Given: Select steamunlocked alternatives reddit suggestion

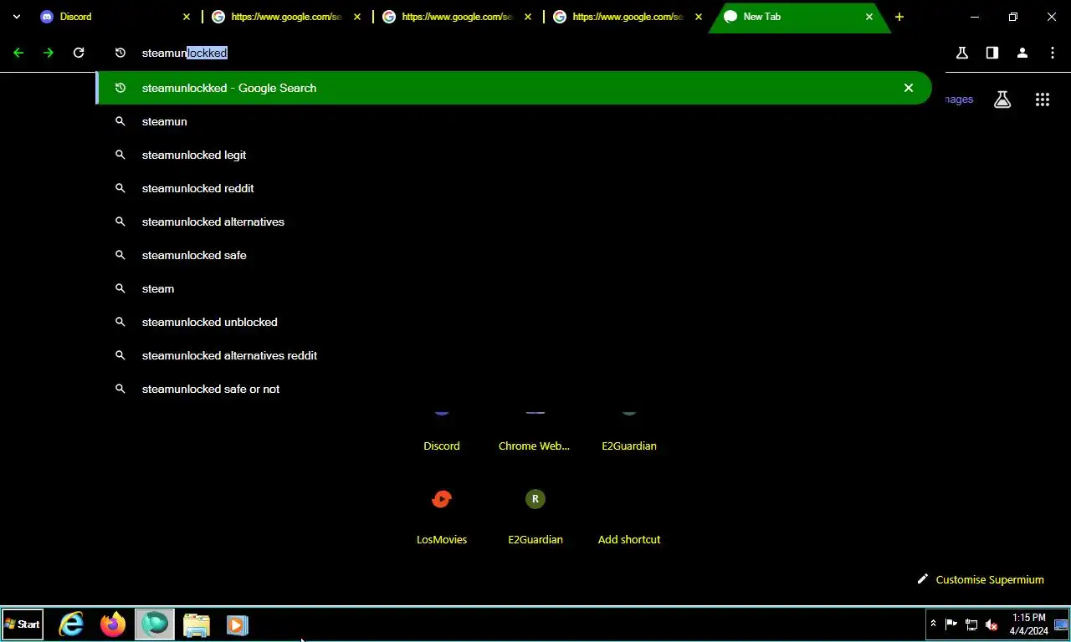Looking at the screenshot, I should coord(514,355).
